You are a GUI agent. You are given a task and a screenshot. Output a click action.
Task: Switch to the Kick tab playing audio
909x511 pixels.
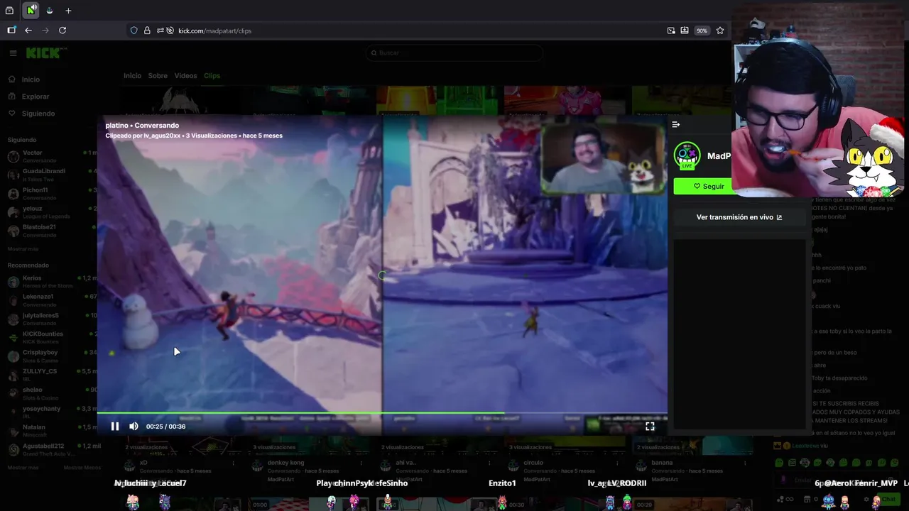coord(31,11)
